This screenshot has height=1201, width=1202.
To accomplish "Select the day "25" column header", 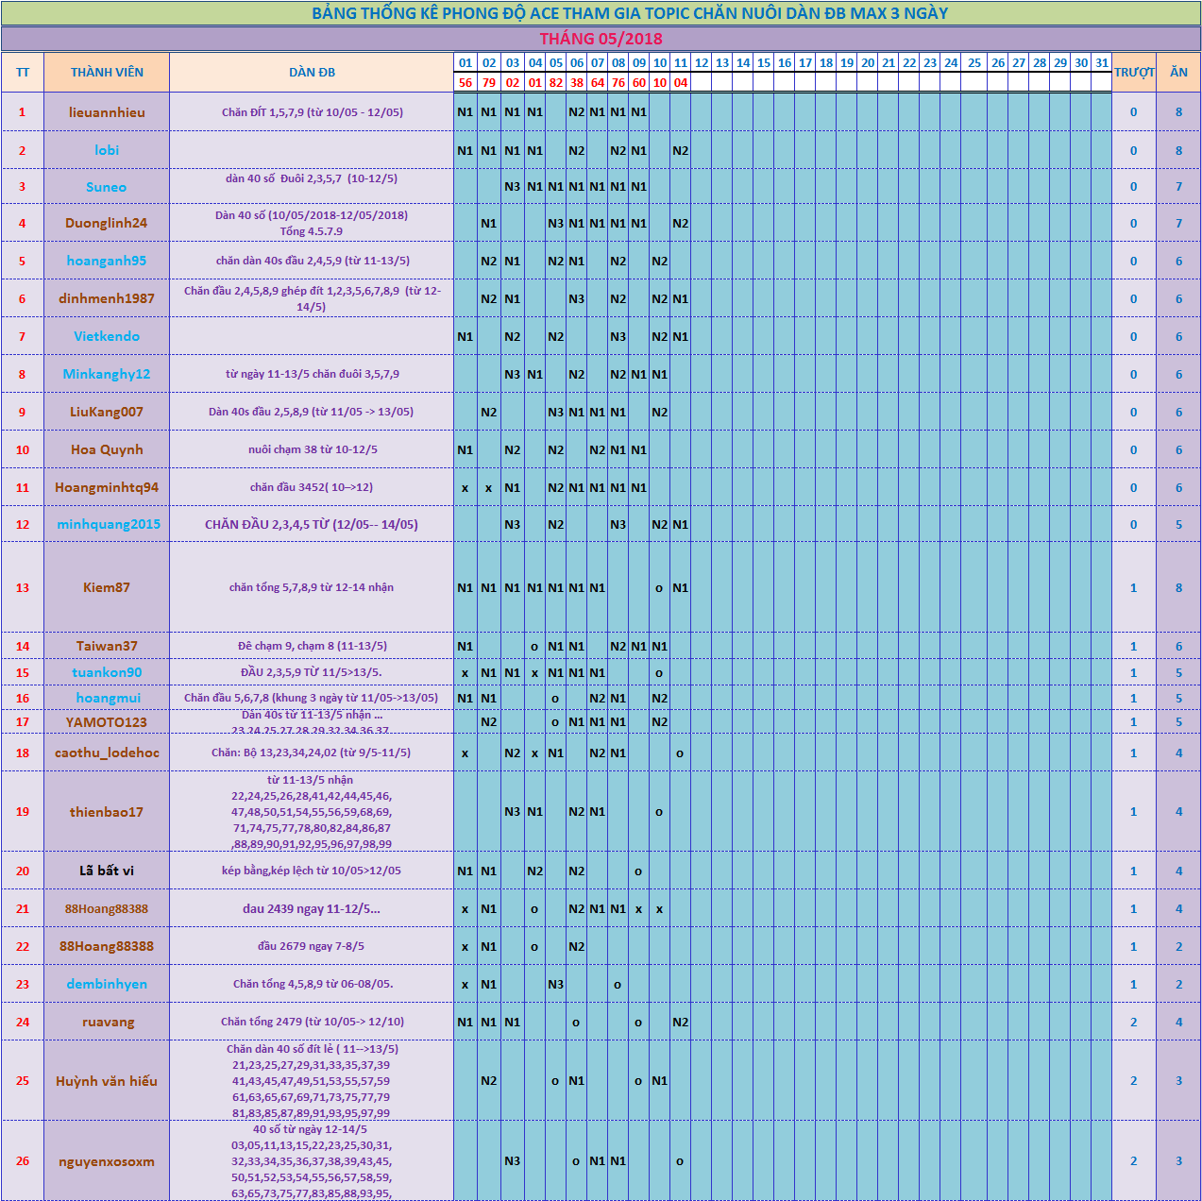I will pos(974,63).
